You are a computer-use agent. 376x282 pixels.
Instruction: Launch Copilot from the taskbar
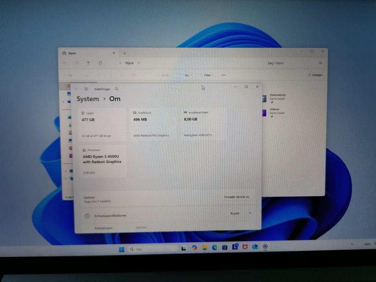point(194,248)
